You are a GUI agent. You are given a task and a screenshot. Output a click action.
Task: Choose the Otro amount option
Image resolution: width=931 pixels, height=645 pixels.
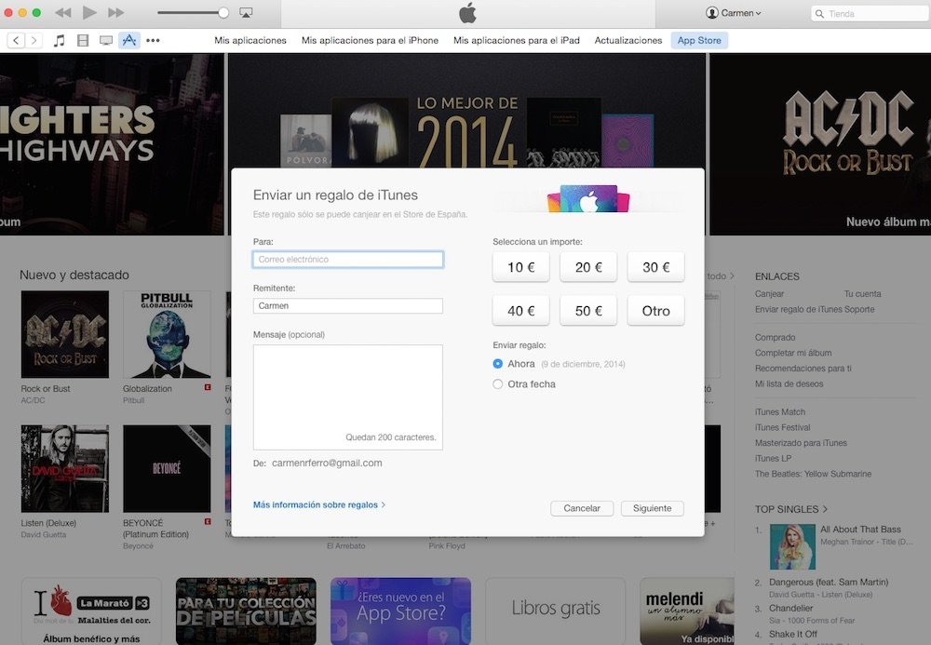pos(655,310)
